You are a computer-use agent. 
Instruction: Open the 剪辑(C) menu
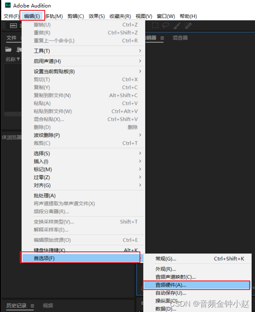pos(76,16)
